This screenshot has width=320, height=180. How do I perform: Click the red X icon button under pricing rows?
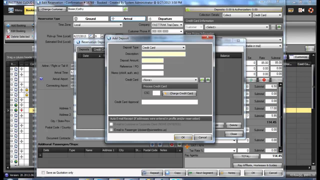point(264,80)
